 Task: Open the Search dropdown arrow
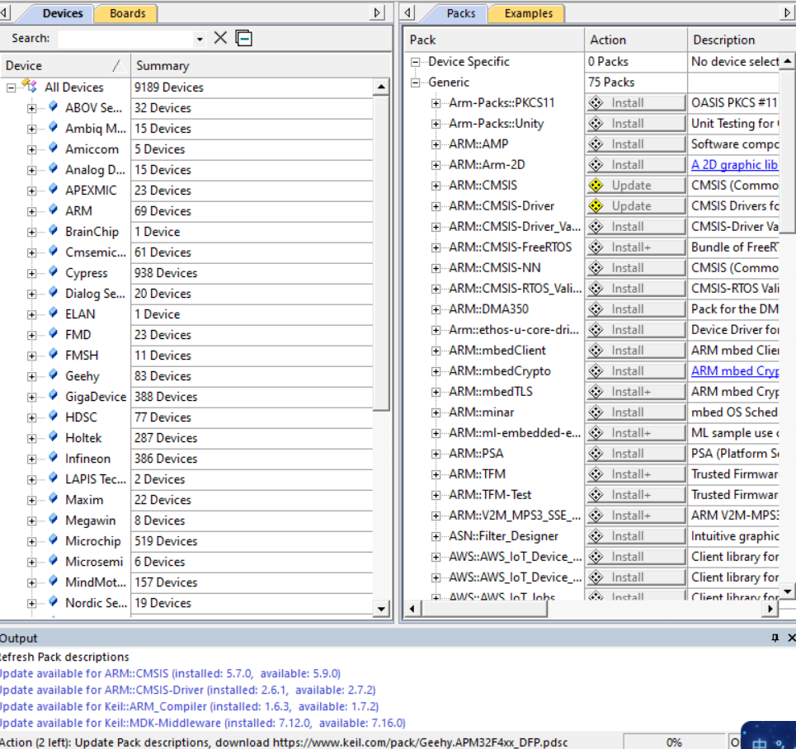[200, 39]
